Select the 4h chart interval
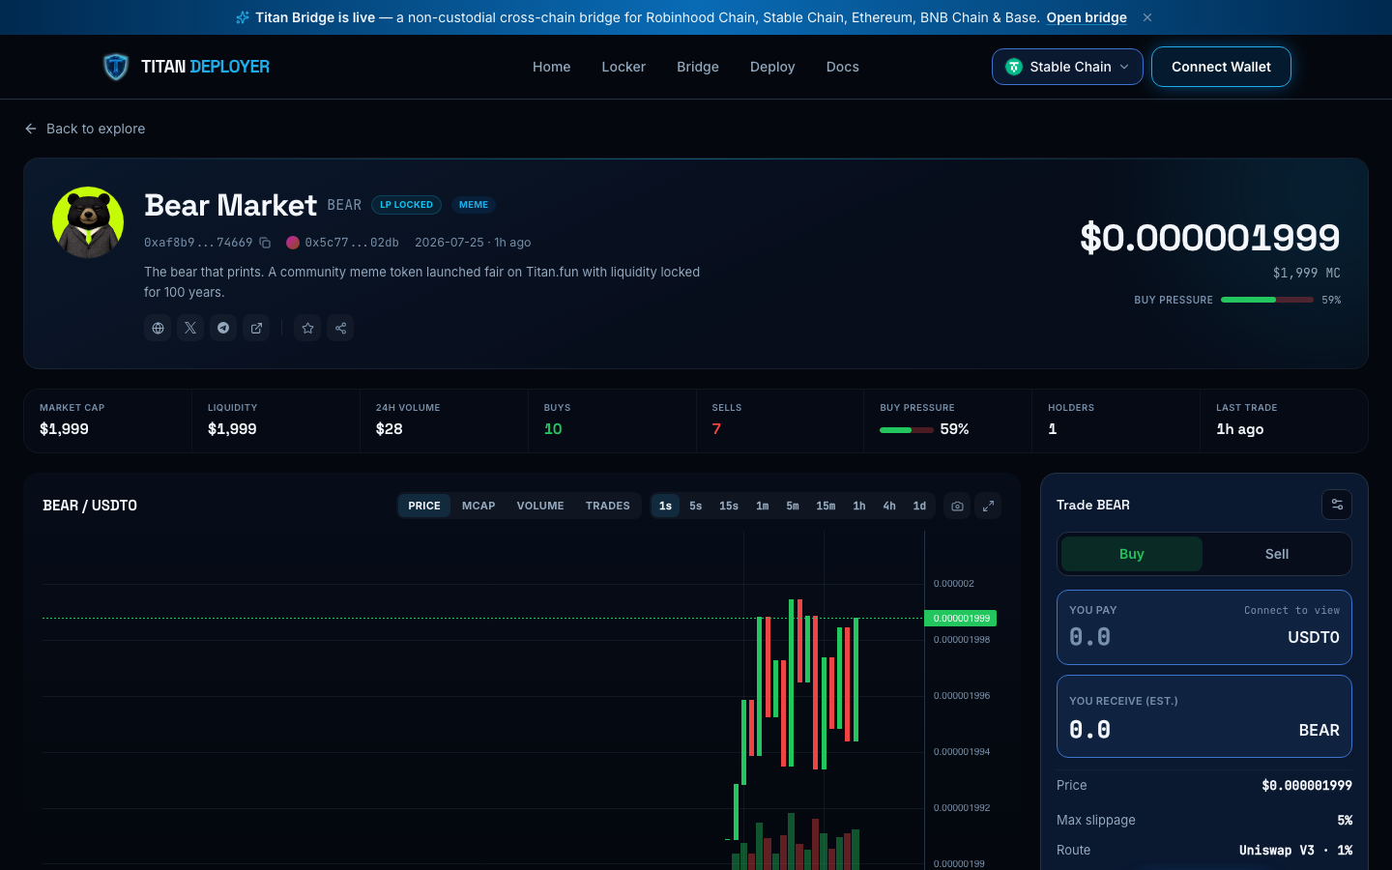 [x=889, y=506]
